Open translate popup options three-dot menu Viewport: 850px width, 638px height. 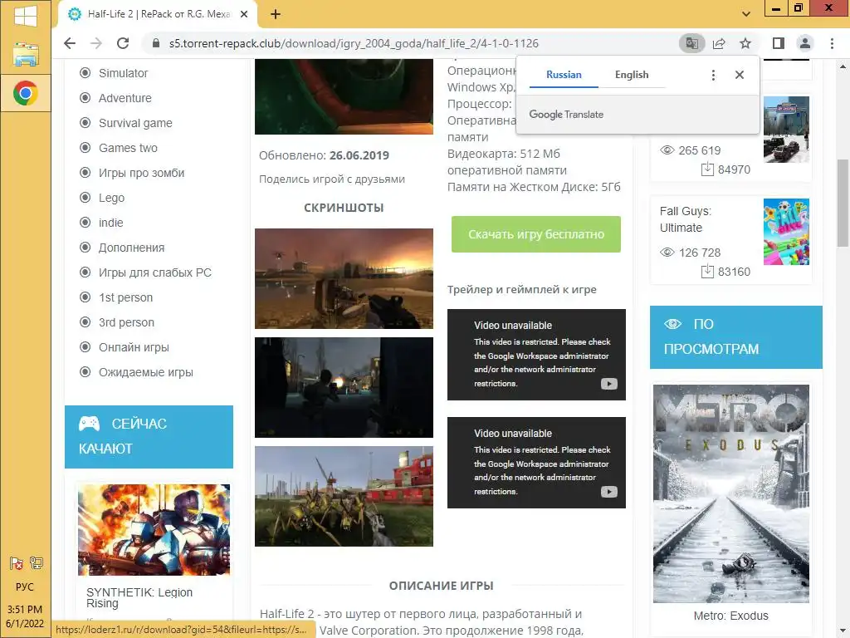713,75
